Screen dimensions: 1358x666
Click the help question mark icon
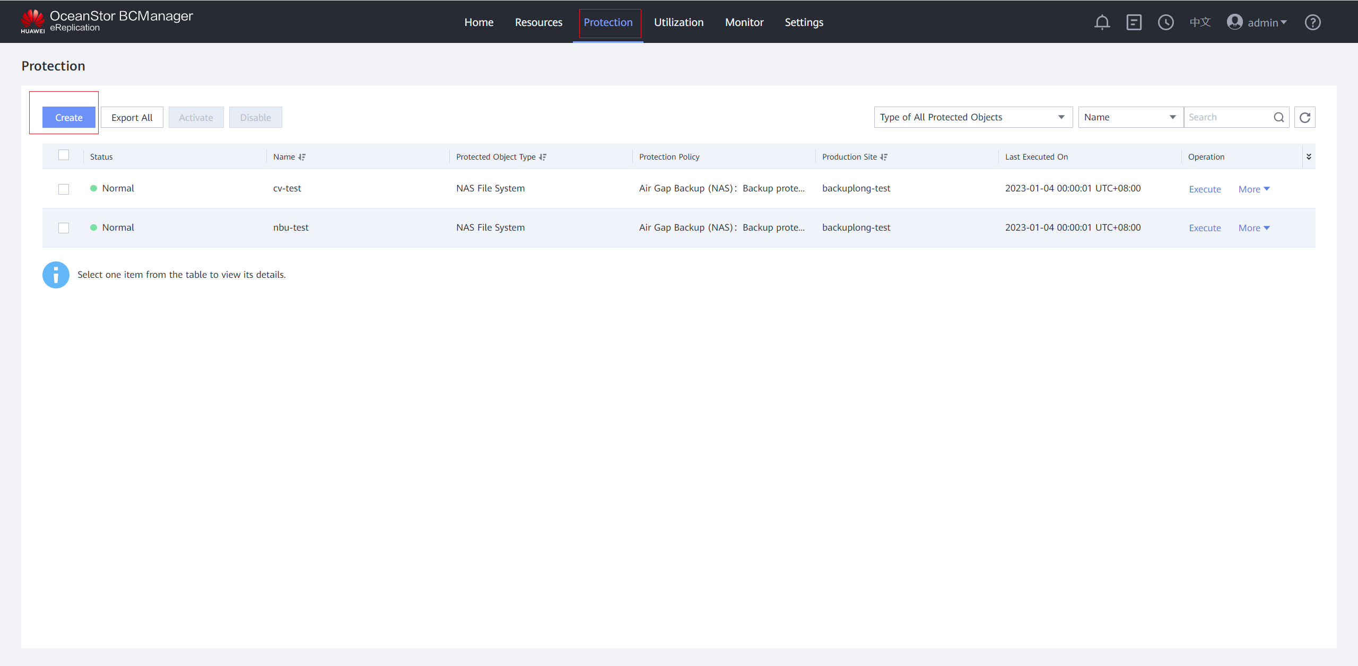[1312, 22]
